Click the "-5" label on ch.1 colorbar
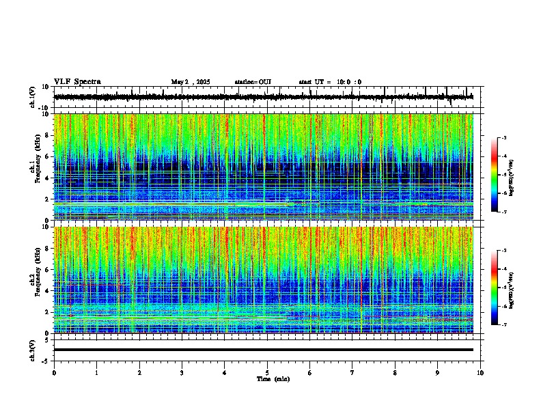Image resolution: width=541 pixels, height=418 pixels. (504, 175)
